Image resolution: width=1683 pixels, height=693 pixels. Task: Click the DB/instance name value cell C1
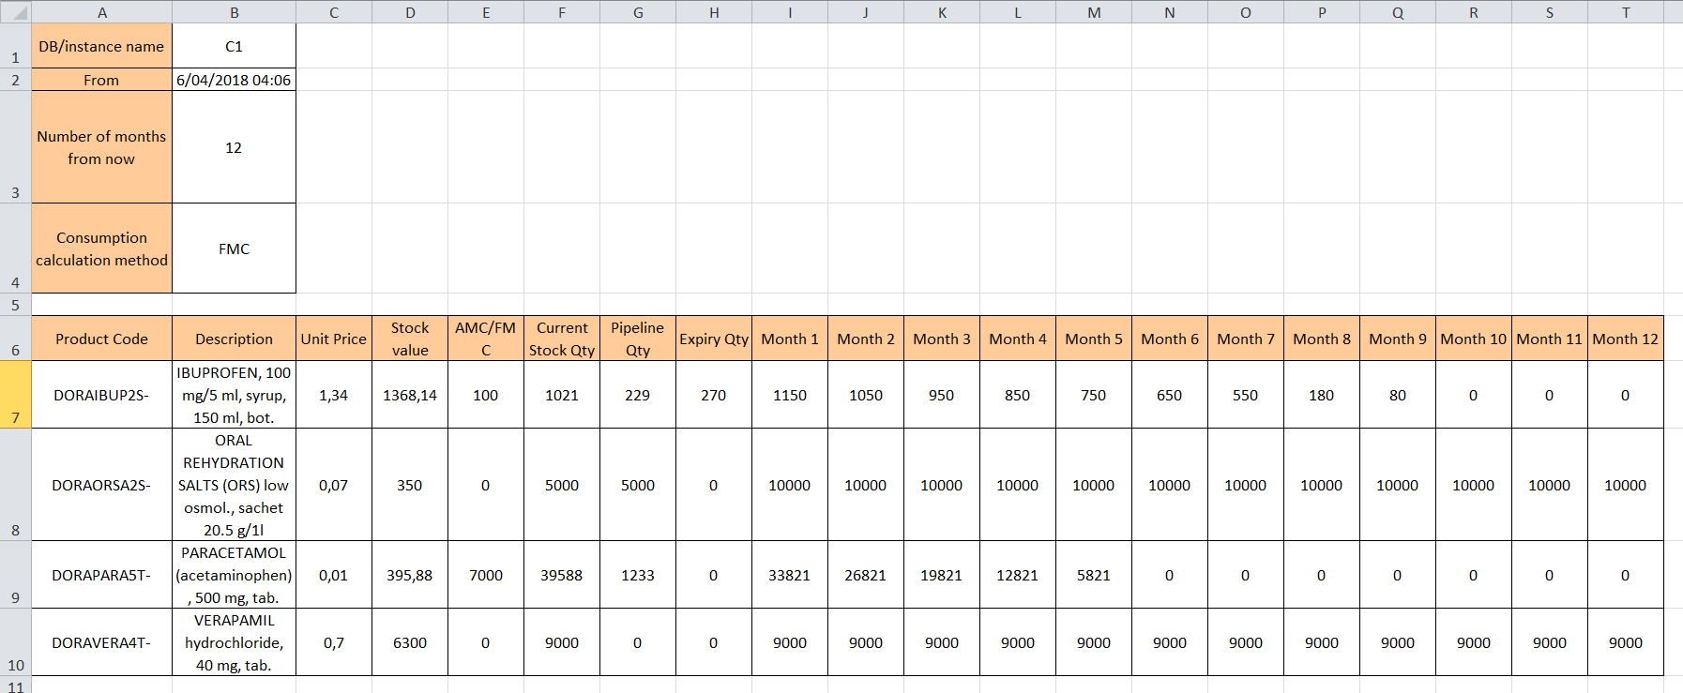click(234, 46)
